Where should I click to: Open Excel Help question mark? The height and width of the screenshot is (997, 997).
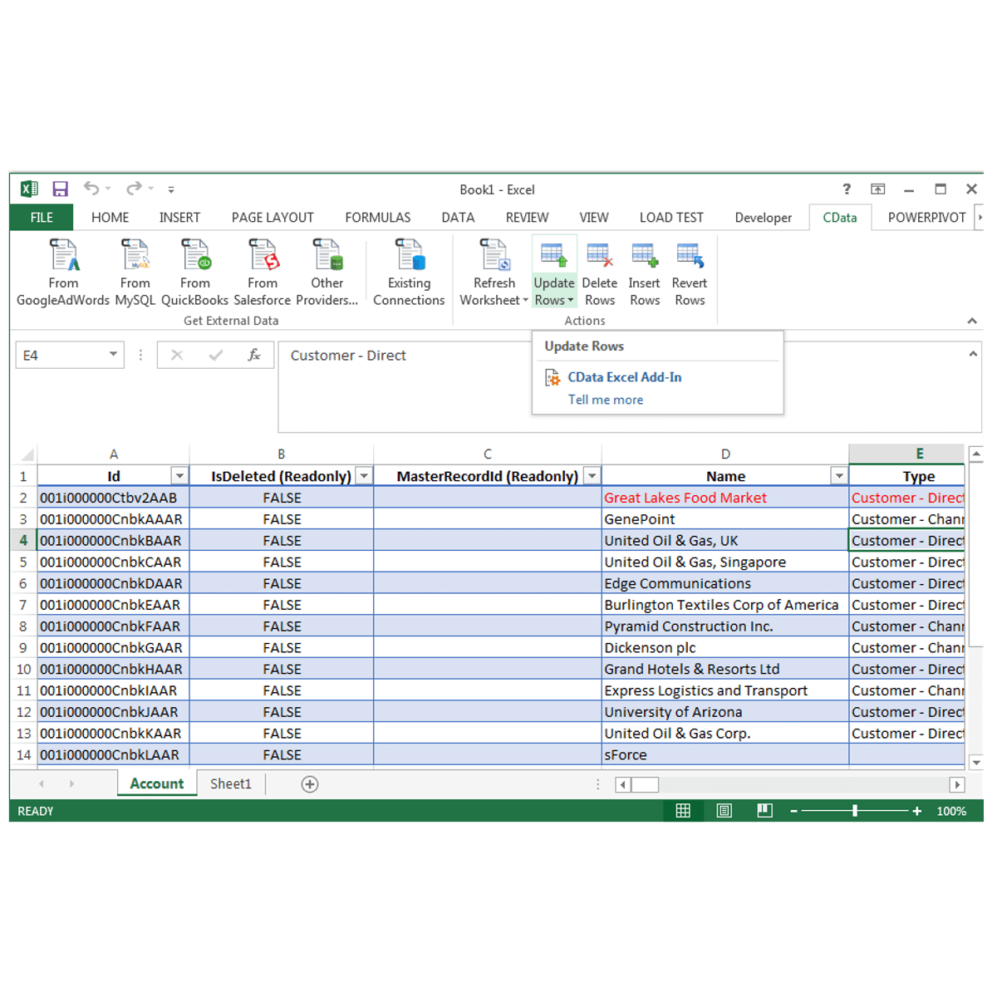847,189
